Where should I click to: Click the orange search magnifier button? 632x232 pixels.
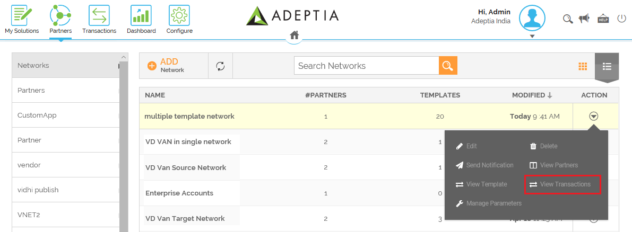448,66
